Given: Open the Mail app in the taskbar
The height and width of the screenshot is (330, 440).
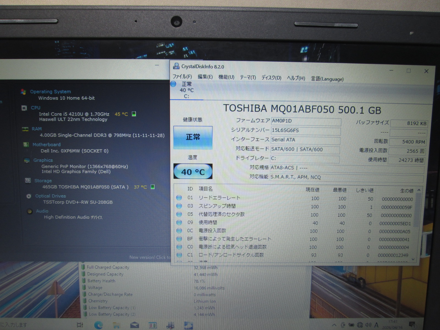Looking at the screenshot, I should click(134, 326).
